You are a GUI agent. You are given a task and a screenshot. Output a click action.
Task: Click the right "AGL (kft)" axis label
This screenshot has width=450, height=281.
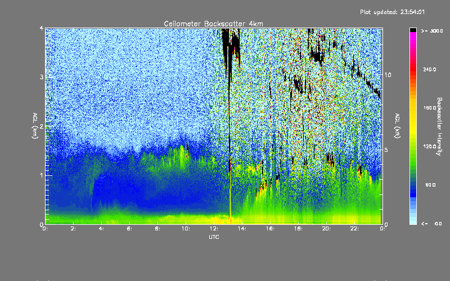(398, 126)
